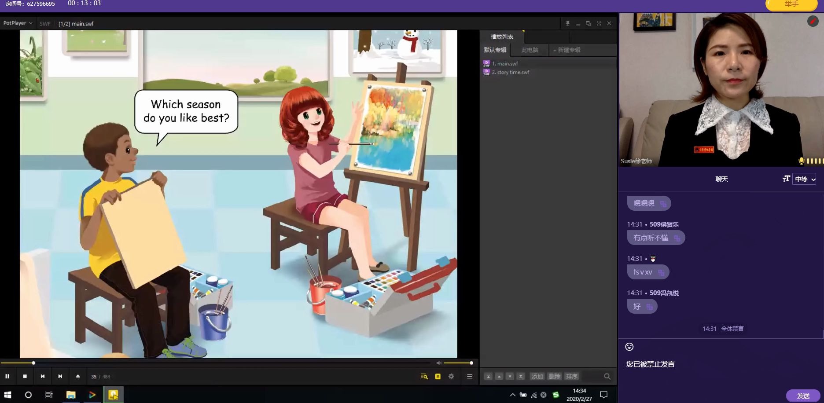This screenshot has width=824, height=403.
Task: Open the chat font size dropdown 中等
Action: point(804,179)
